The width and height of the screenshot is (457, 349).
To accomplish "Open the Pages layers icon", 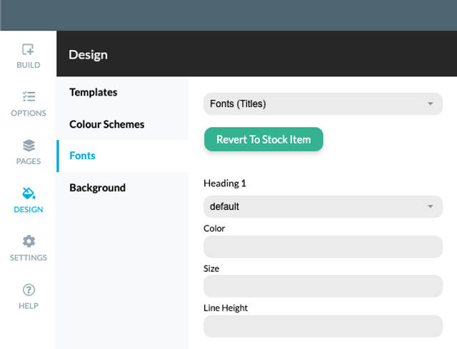I will coord(29,146).
